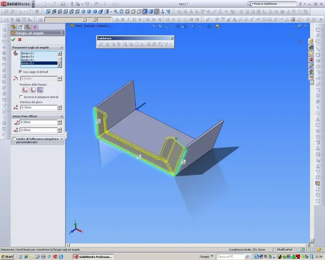325x260 pixels.
Task: Open the FeatureManager design tree tab
Action: 13,27
